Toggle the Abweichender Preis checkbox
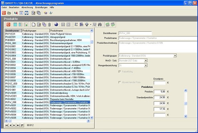 pyautogui.click(x=120, y=82)
